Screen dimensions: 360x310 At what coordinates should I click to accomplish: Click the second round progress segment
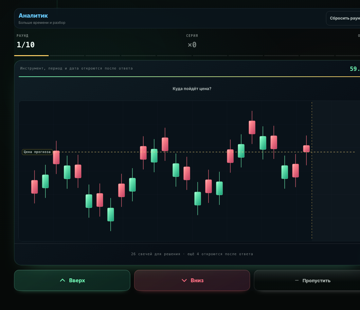67,55
